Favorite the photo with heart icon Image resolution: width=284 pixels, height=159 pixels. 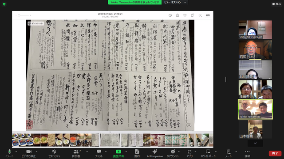click(185, 15)
